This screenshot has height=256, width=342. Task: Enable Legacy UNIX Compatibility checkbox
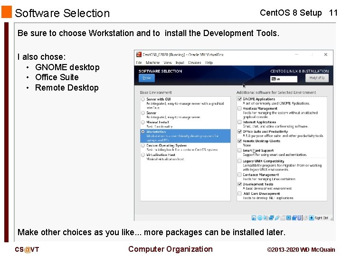(x=239, y=161)
